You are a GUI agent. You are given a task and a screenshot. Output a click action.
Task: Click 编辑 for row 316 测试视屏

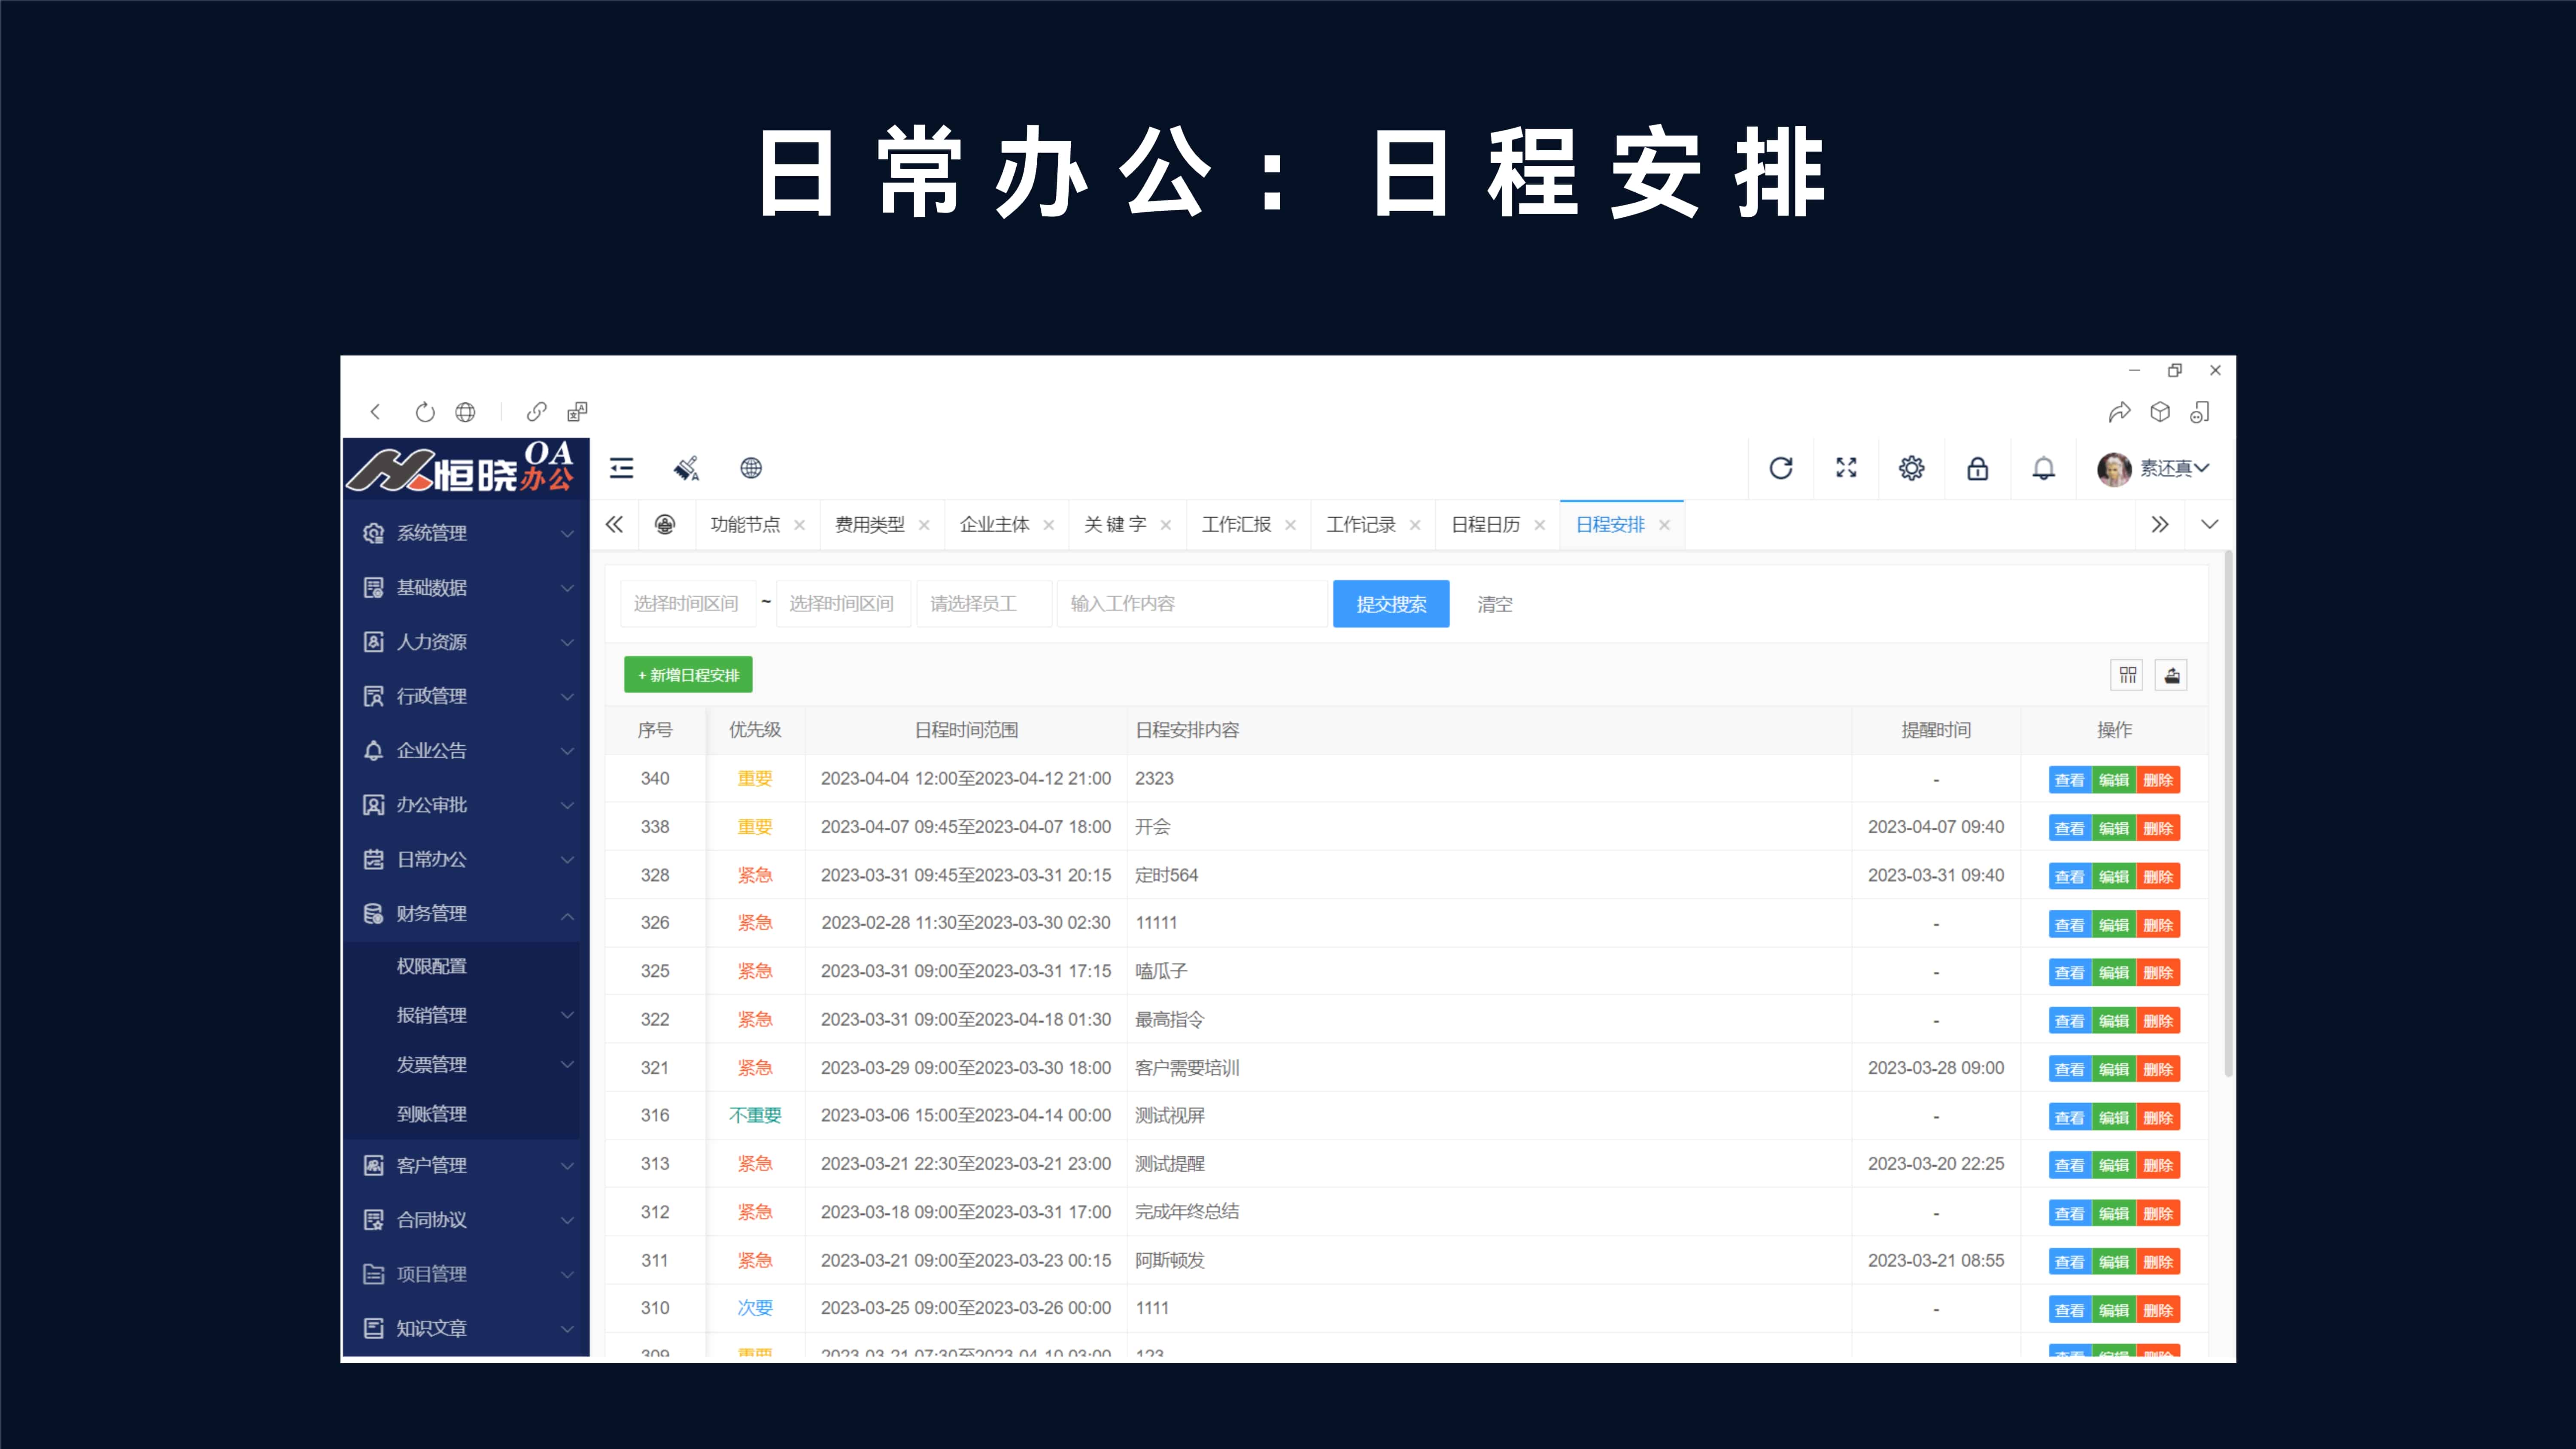click(x=2113, y=1117)
